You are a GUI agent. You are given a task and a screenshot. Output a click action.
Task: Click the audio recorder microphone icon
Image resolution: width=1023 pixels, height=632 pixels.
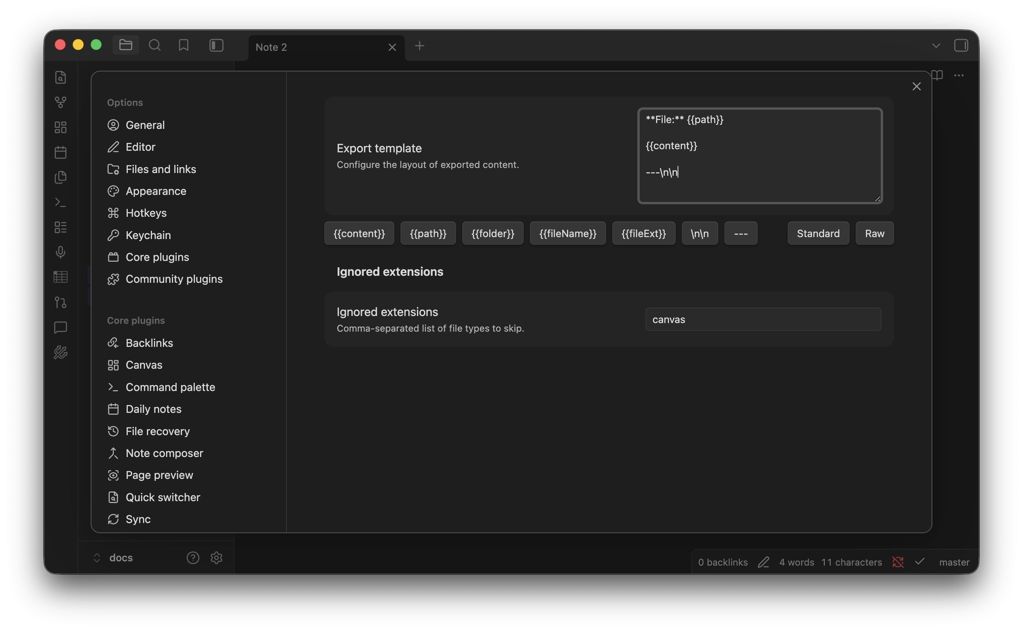click(61, 252)
